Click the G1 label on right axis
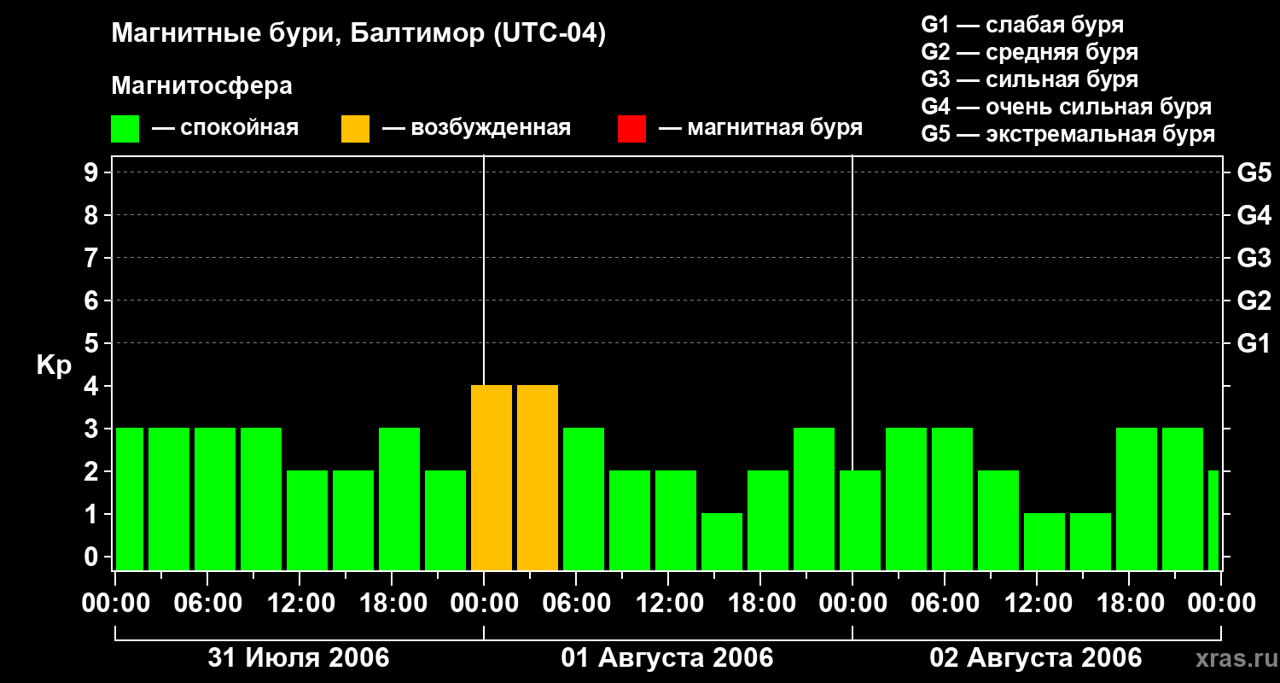 point(1254,343)
